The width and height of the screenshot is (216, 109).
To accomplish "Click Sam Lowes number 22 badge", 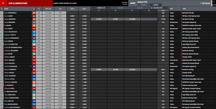I will pos(34,16).
